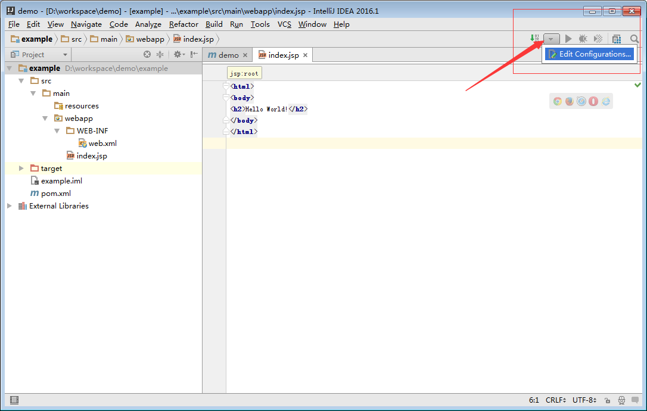
Task: Open the View menu
Action: (x=55, y=24)
